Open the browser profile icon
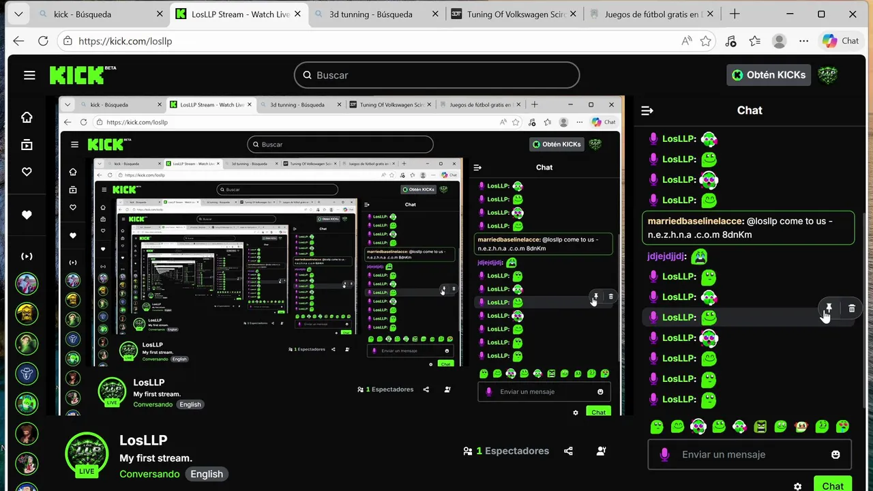Screen dimensions: 873x491 pyautogui.click(x=780, y=41)
